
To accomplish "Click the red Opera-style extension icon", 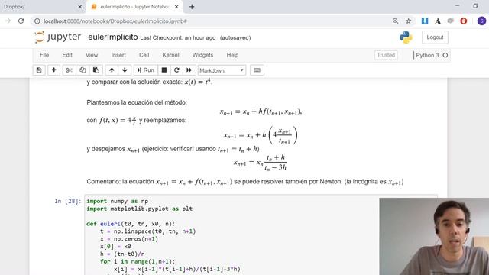I will [x=464, y=21].
